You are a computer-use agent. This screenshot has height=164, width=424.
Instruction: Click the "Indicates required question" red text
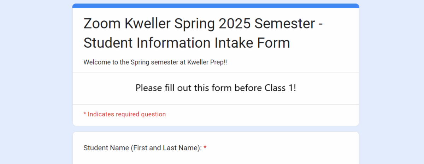[126, 114]
